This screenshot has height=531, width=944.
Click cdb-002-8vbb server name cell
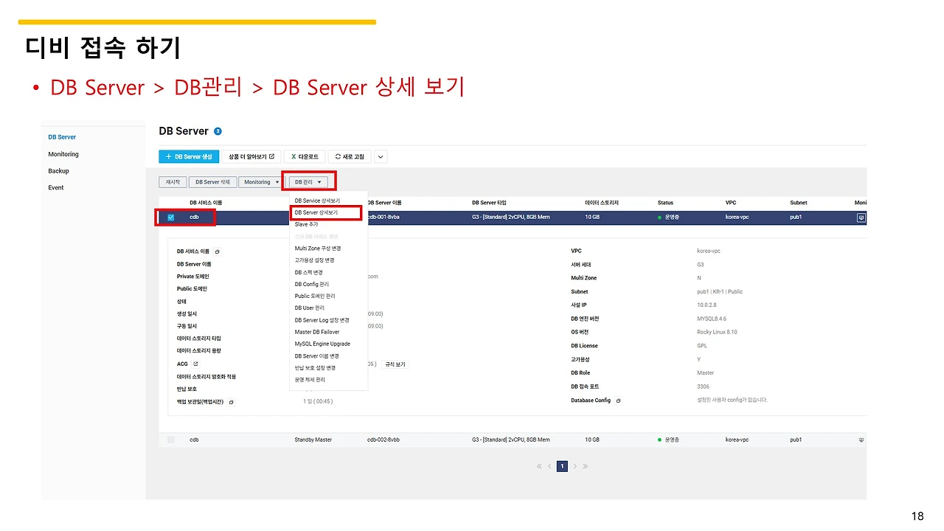pos(384,440)
